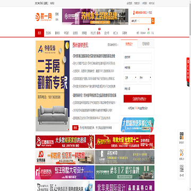Open the city dropdown in form
The image size is (191, 191).
(145, 78)
